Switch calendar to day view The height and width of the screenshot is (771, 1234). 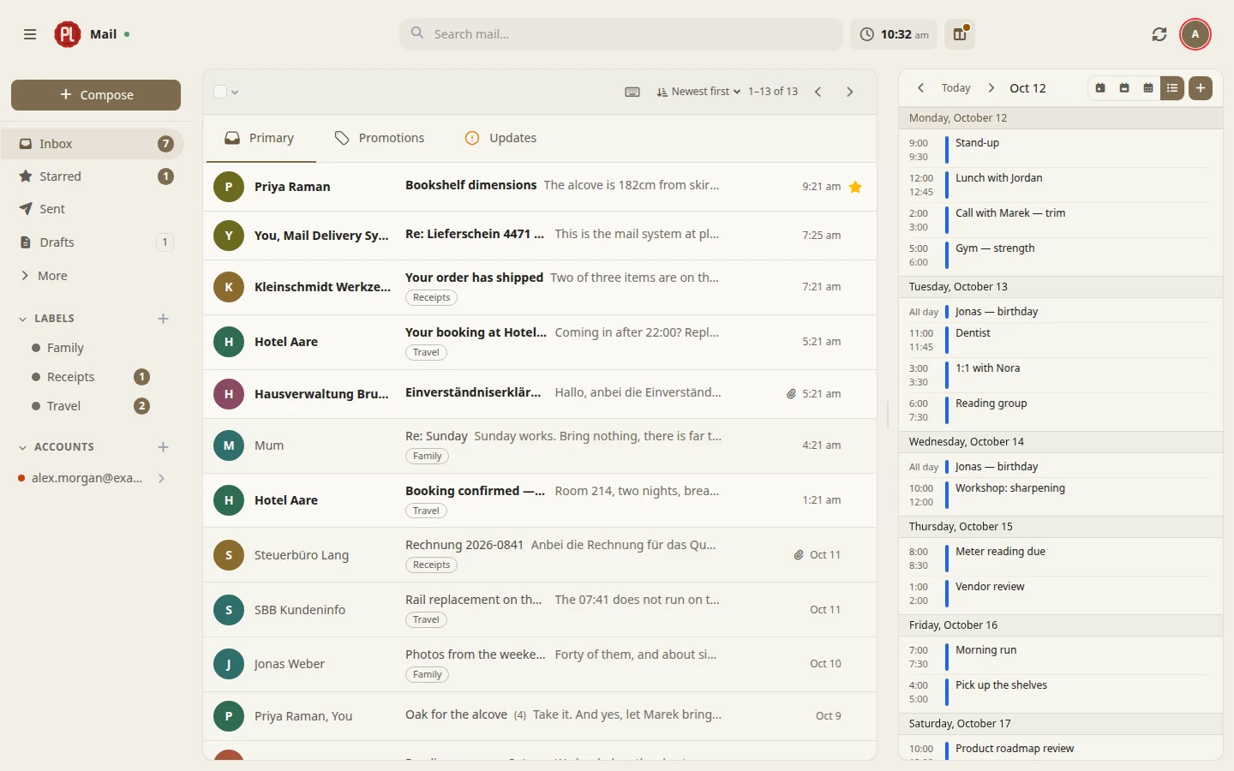[x=1100, y=88]
